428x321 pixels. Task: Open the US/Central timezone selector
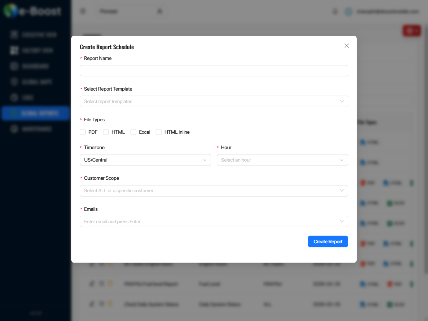(x=145, y=160)
